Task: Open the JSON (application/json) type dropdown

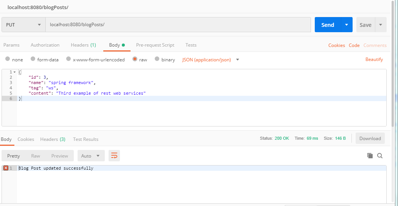Action: (x=211, y=60)
